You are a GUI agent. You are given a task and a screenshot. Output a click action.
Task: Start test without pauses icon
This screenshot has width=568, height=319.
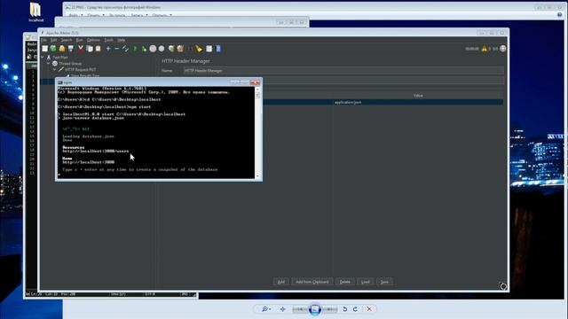(144, 49)
